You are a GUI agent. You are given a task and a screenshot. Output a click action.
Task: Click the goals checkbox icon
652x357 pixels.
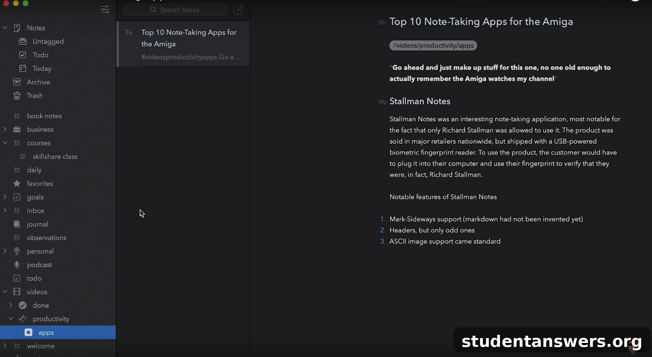pyautogui.click(x=17, y=197)
